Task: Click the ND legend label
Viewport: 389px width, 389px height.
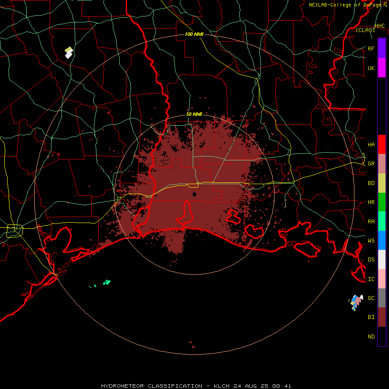Action: click(371, 337)
